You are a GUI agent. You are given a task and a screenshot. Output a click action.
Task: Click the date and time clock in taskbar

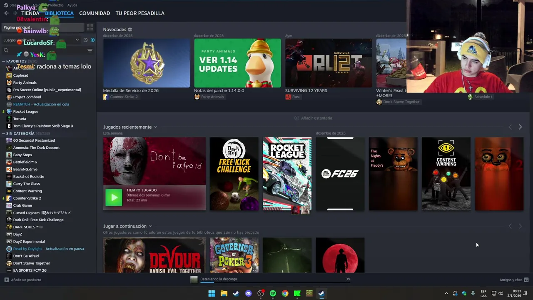coord(514,293)
